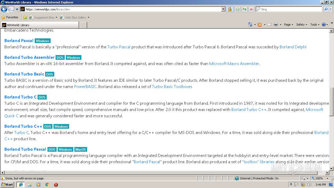The height and width of the screenshot is (188, 334).
Task: Open the Page menu
Action: [x=288, y=25]
